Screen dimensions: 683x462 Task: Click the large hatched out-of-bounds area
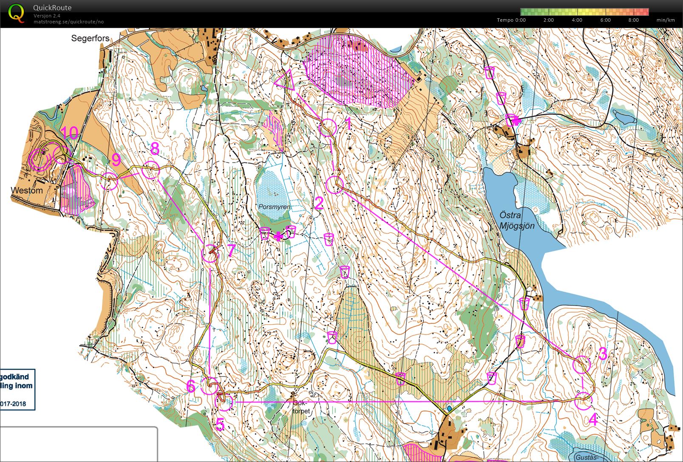click(359, 70)
